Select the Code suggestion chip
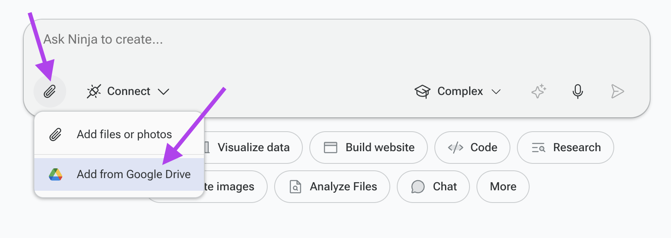The height and width of the screenshot is (238, 671). 472,148
